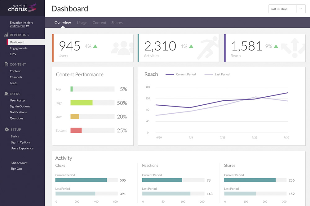Click the Reporting chart icon in sidebar

pyautogui.click(x=6, y=35)
